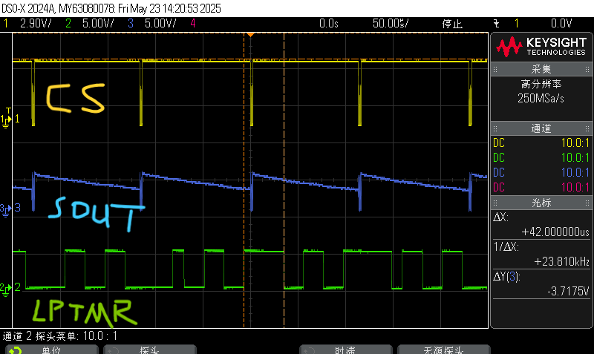Select channel 1 scale 2.90V/
The image size is (594, 354).
point(33,24)
